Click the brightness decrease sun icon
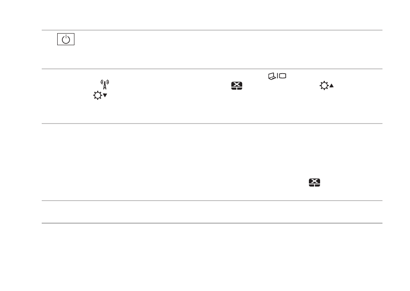Screen dimensions: 410x291 [100, 95]
